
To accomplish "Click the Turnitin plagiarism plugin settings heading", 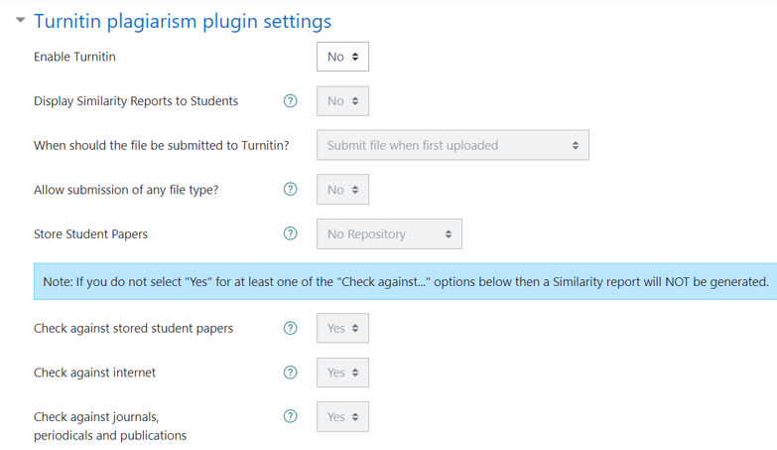I will (x=183, y=21).
